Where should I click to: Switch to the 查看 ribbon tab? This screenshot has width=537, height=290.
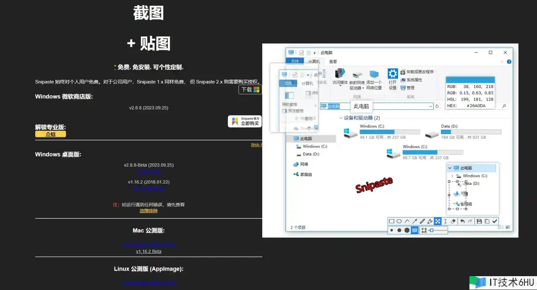point(333,61)
